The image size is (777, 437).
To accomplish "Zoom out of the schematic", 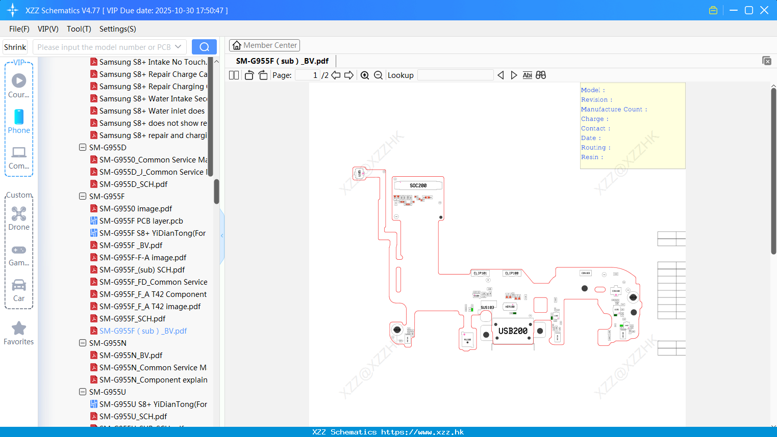I will pyautogui.click(x=378, y=75).
